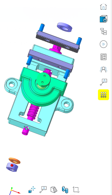Toggle the yellow grid view button
112x195 pixels.
tap(104, 95)
